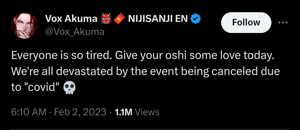Click the NIJISANJI EN text in name
Image resolution: width=300 pixels, height=130 pixels.
157,19
